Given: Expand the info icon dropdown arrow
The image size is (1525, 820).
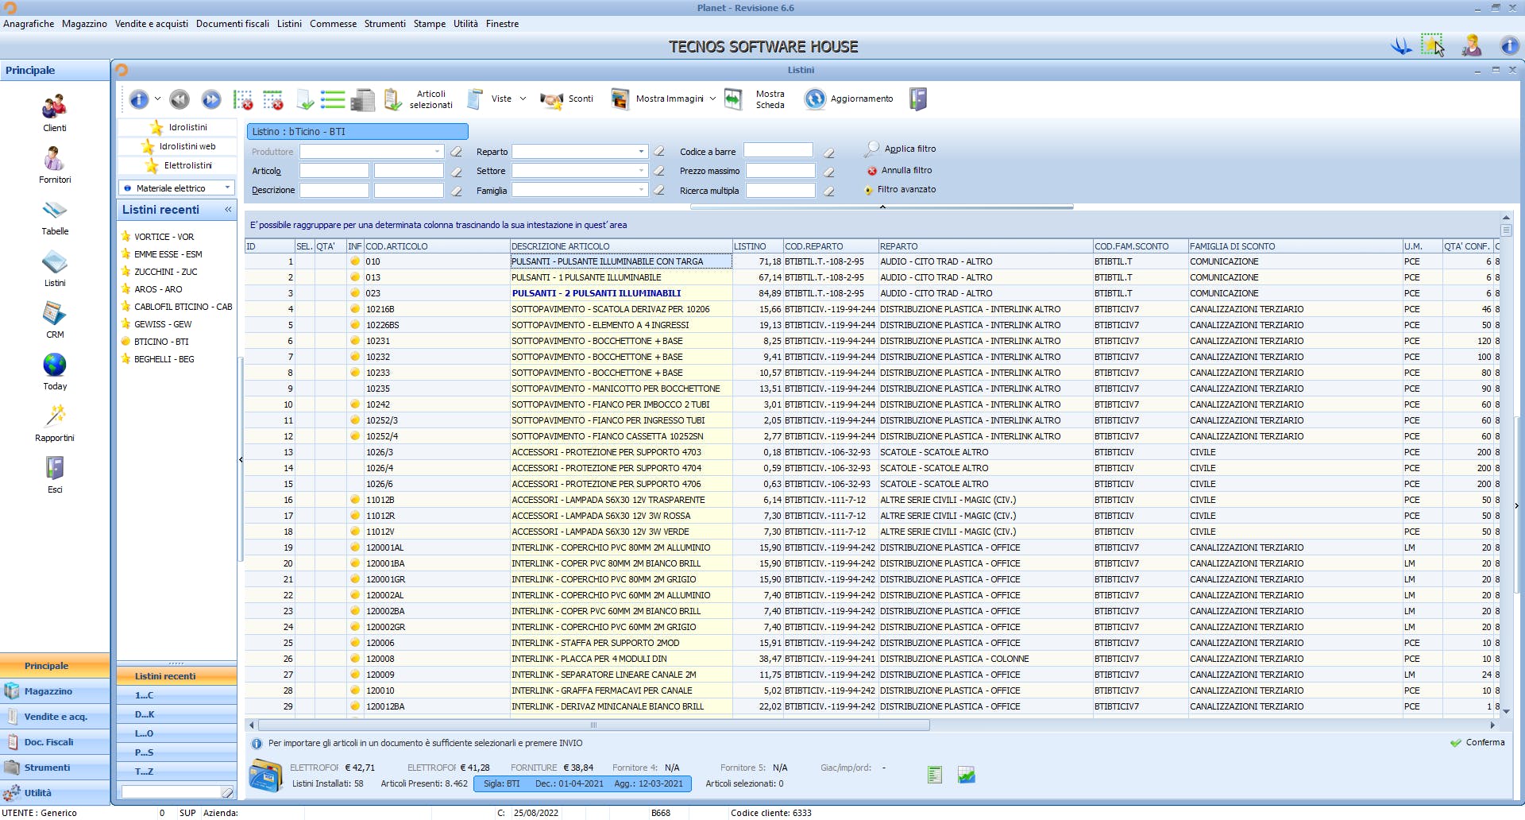Looking at the screenshot, I should 157,99.
